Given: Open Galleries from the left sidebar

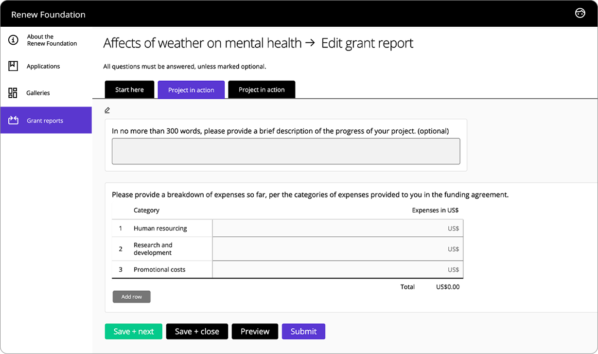Looking at the screenshot, I should [x=39, y=92].
